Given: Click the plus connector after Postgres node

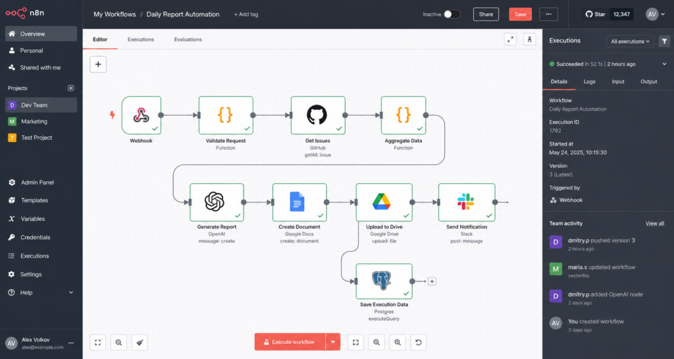Looking at the screenshot, I should pos(432,281).
